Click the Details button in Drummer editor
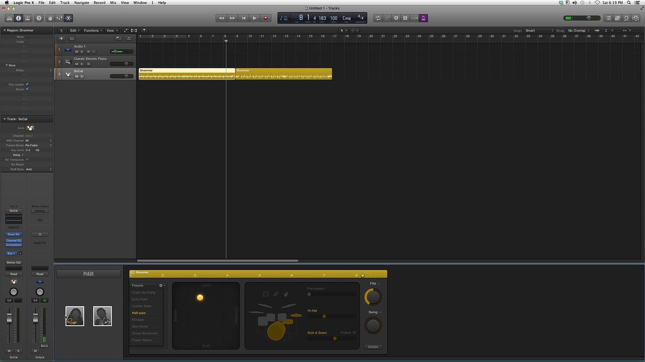This screenshot has width=645, height=362. [373, 347]
